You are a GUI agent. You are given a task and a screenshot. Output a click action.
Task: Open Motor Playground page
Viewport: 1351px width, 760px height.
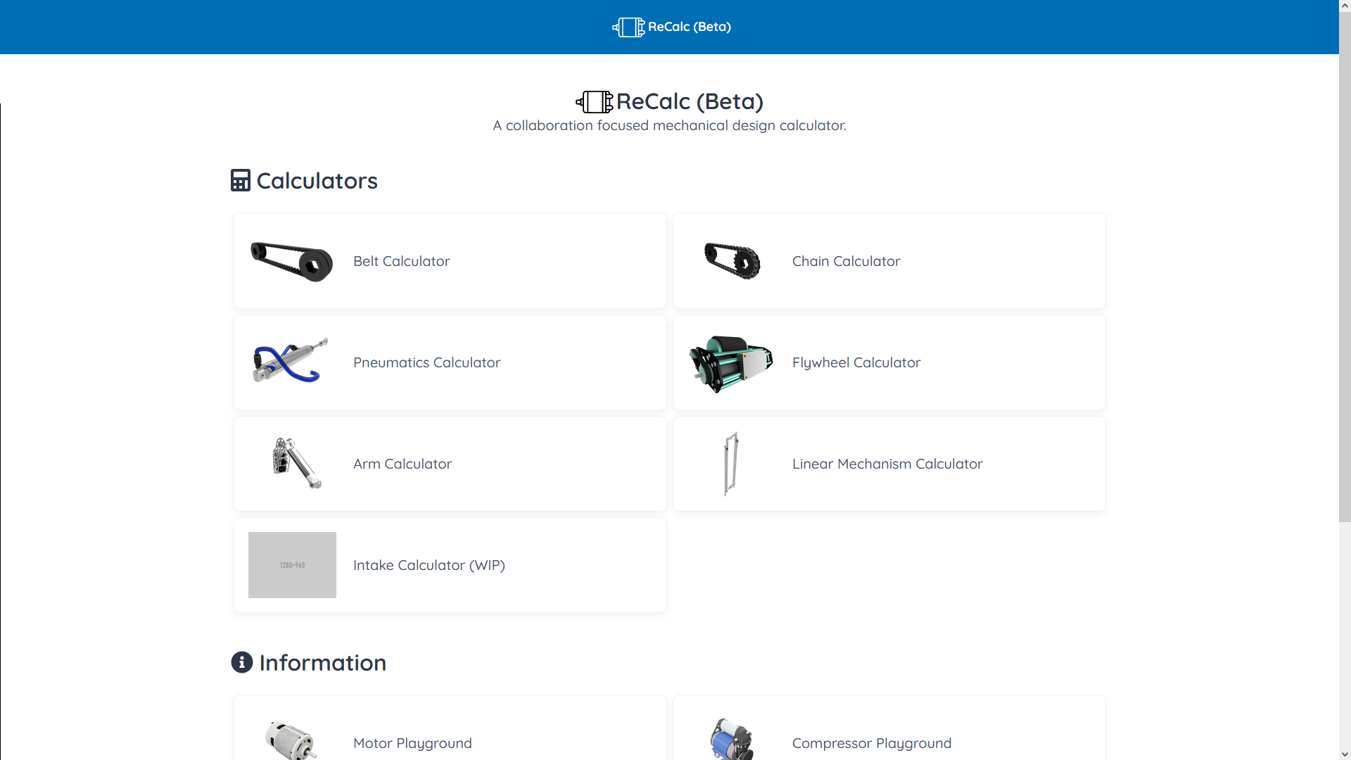412,743
